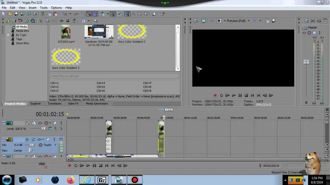Arm audio track 2 for record
The width and height of the screenshot is (330, 185).
(27, 140)
